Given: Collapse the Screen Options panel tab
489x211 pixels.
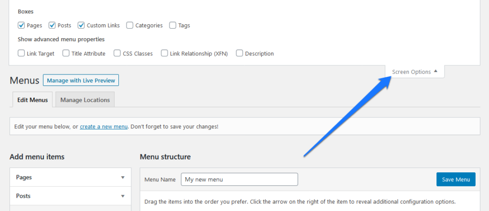Looking at the screenshot, I should point(415,72).
